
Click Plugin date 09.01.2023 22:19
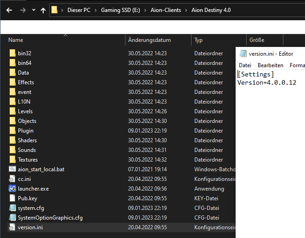point(147,131)
